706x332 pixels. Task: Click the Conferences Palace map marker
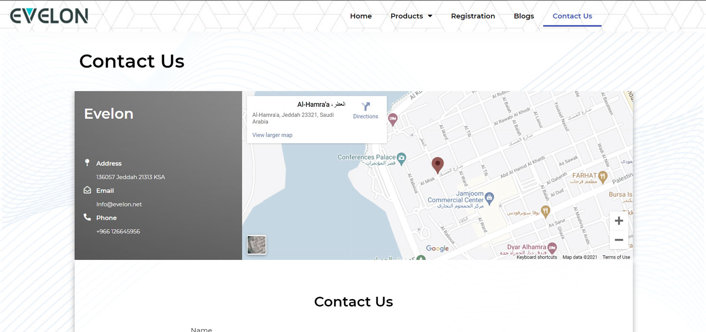(x=401, y=159)
